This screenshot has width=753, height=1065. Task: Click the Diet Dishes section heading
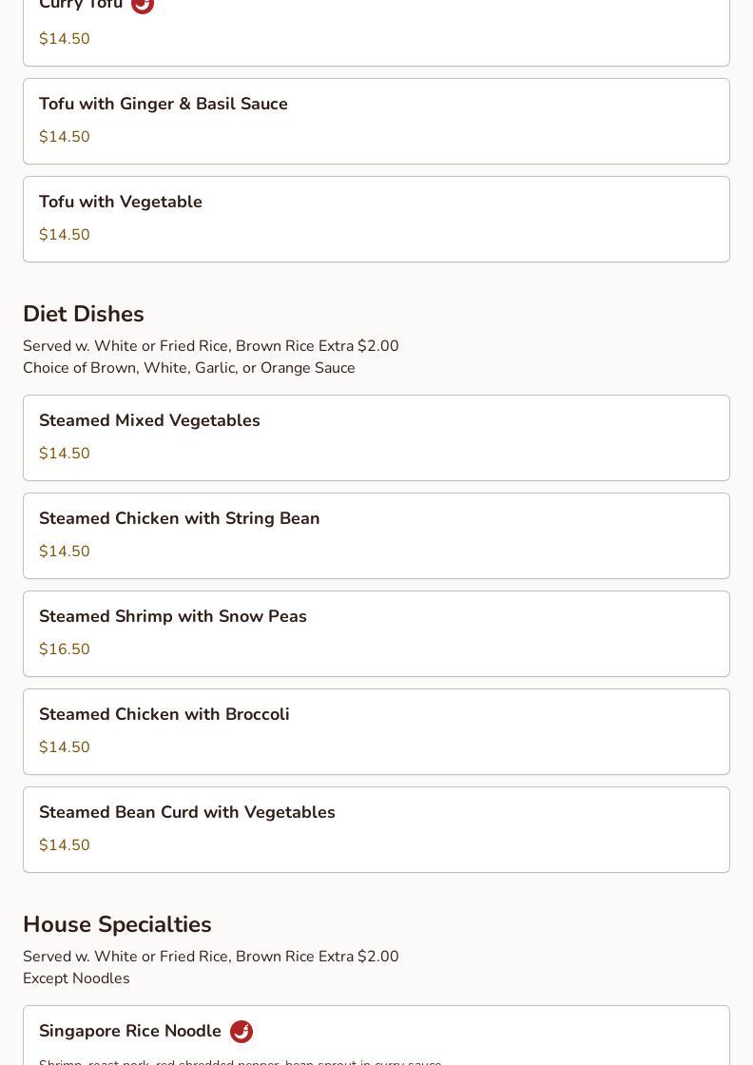(84, 315)
